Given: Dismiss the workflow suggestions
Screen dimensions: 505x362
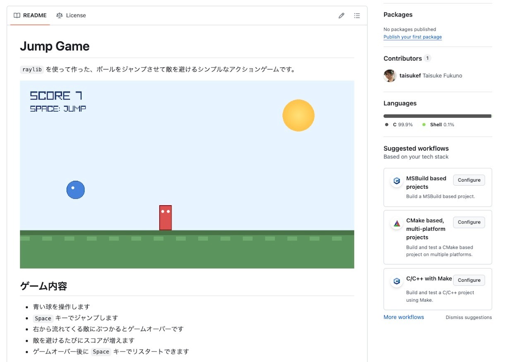Looking at the screenshot, I should point(469,318).
